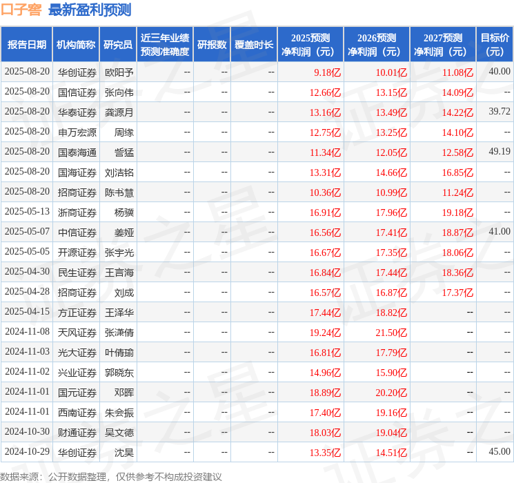Click target price 40.00
This screenshot has height=483, width=514.
pyautogui.click(x=500, y=72)
